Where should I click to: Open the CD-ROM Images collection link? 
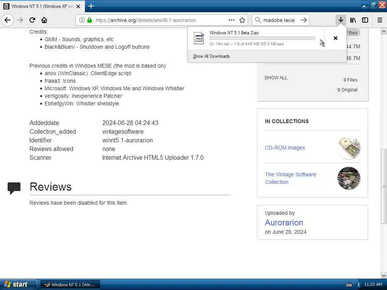[x=285, y=148]
